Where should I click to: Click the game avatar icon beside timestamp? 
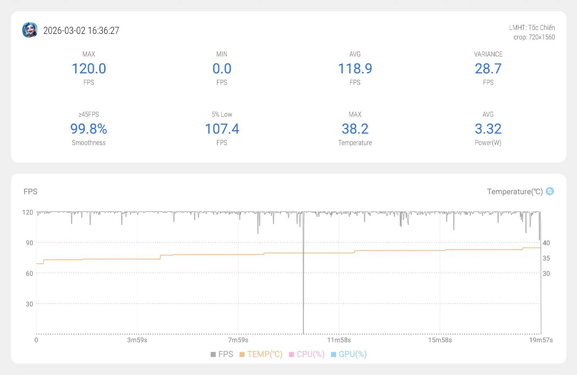point(30,30)
